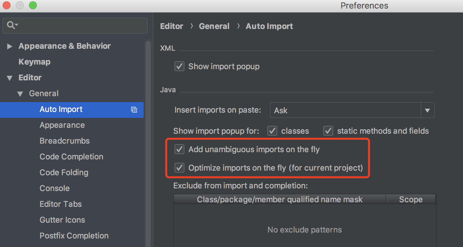Go to Editor Tabs settings
Viewport: 463px width, 247px height.
point(61,204)
